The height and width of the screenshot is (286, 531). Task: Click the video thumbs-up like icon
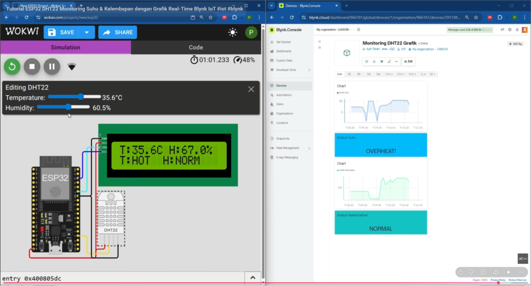click(x=460, y=272)
